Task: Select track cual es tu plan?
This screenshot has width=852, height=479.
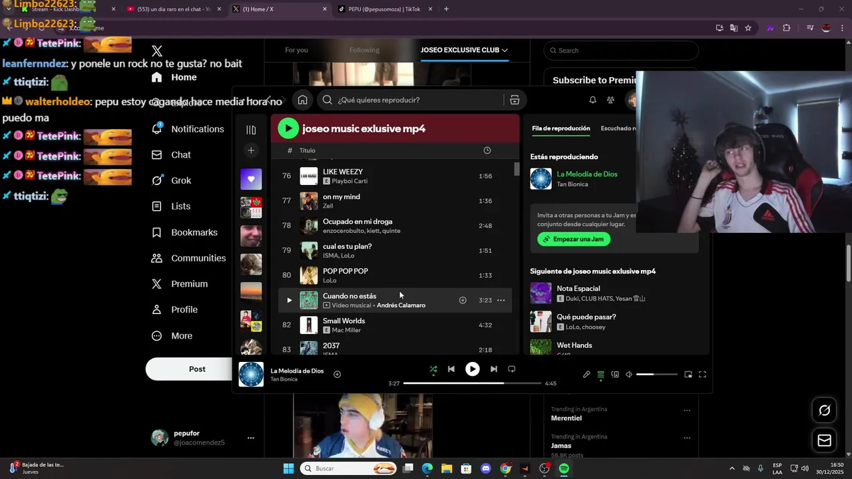Action: (x=395, y=251)
